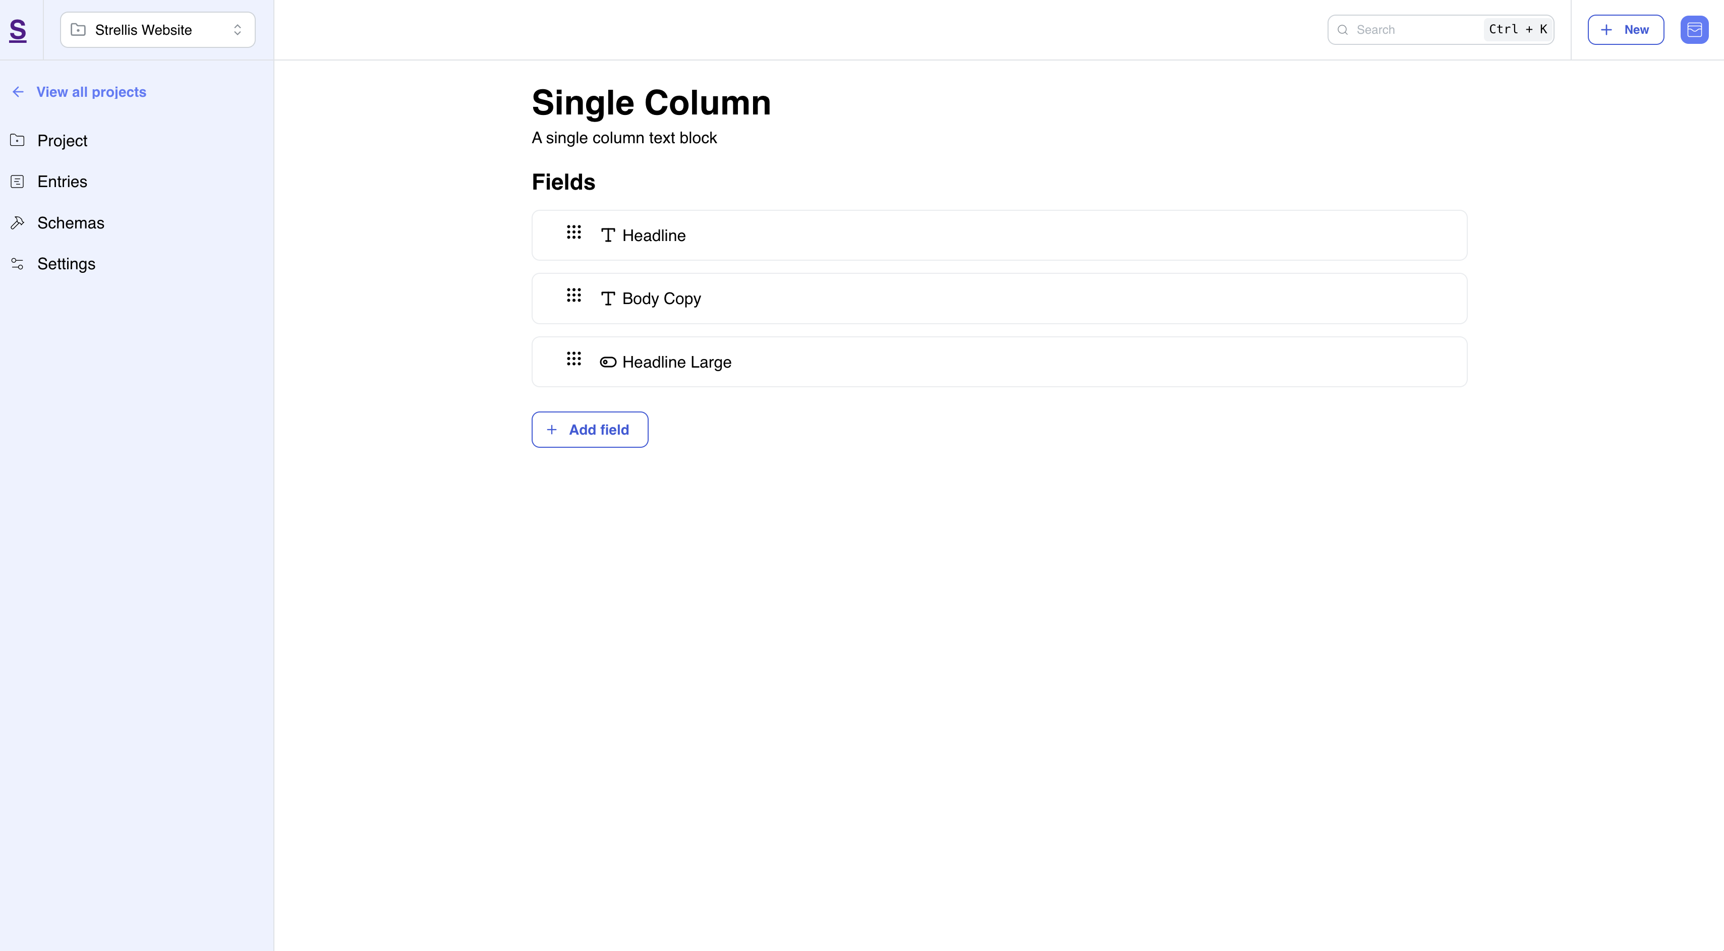The image size is (1724, 951).
Task: Click the back arrow beside View all projects
Action: click(18, 92)
